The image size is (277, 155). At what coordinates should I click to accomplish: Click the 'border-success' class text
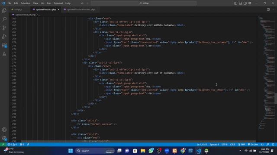click(x=102, y=124)
